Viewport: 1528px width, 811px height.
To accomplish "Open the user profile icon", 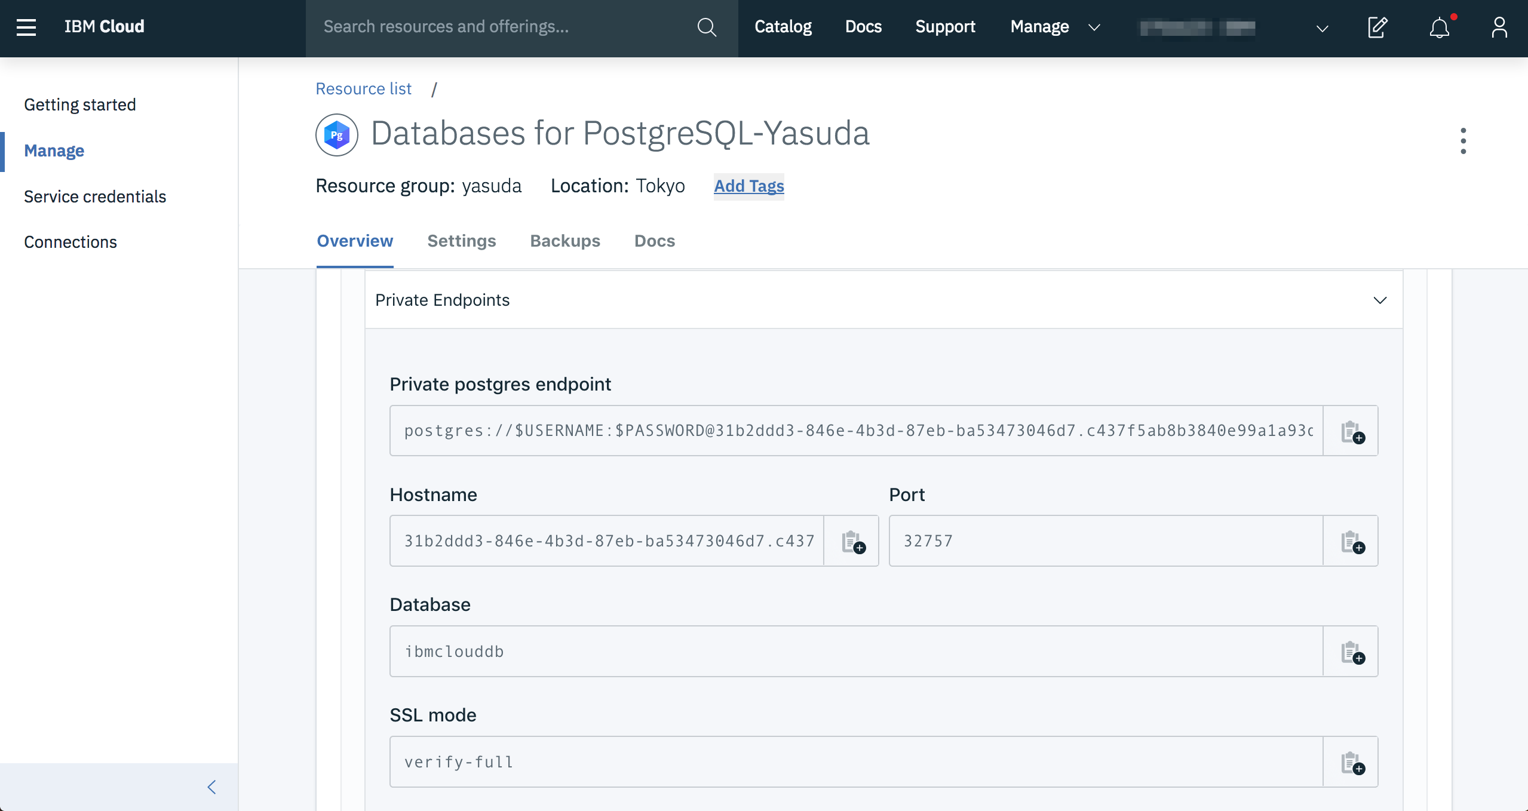I will [x=1499, y=27].
